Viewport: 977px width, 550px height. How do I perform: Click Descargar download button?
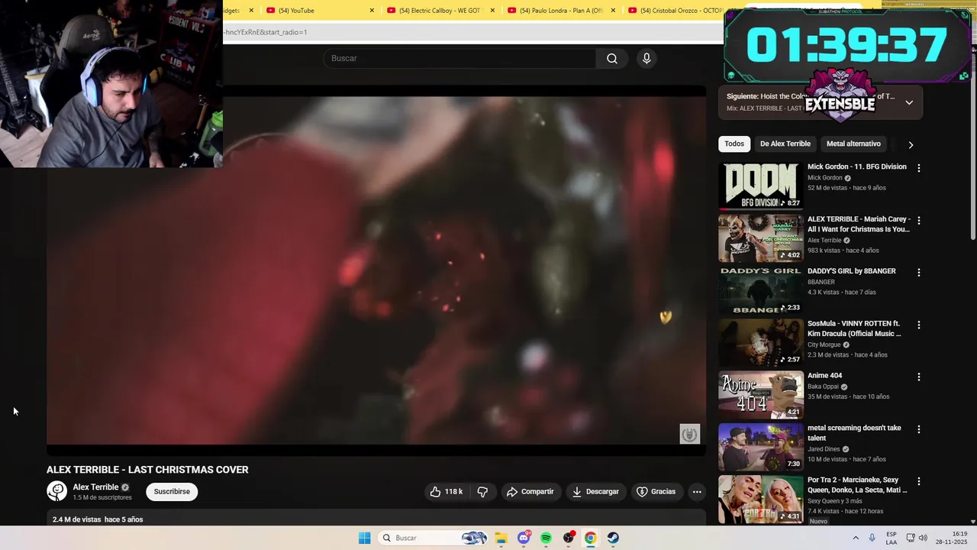coord(595,492)
